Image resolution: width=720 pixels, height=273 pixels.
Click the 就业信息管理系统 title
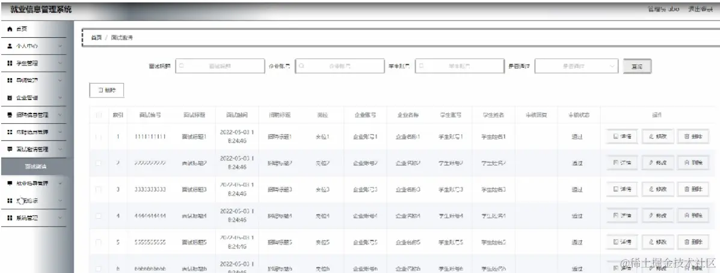(x=41, y=9)
